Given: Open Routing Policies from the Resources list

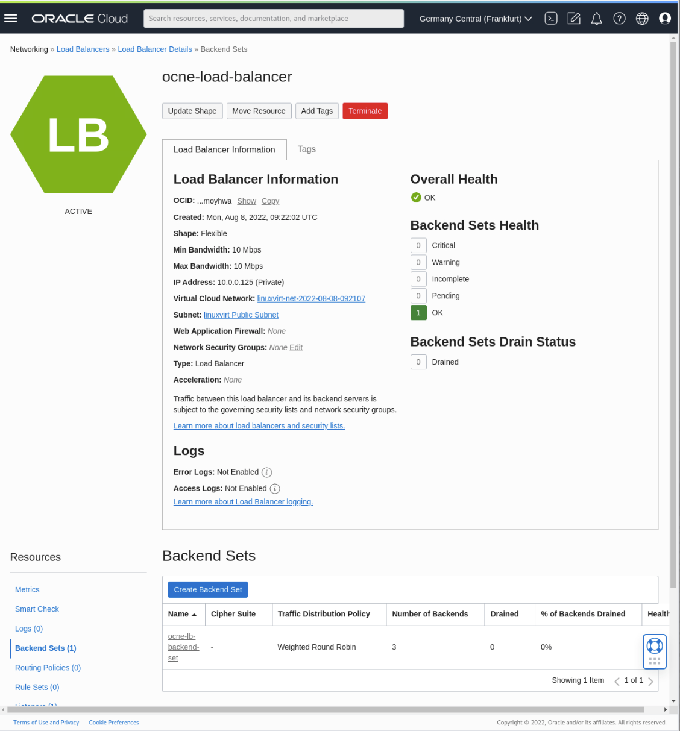Looking at the screenshot, I should [x=48, y=667].
